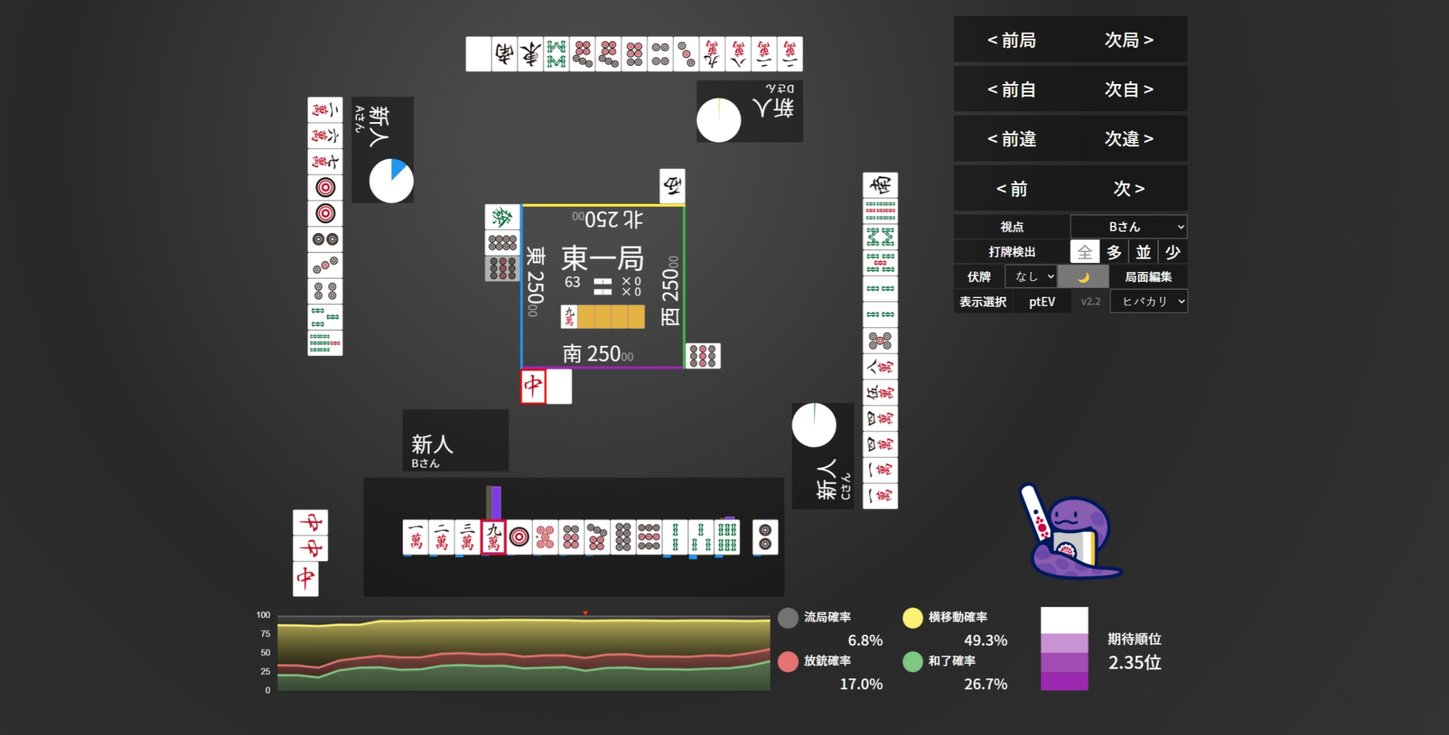Click the dora indicator 九萬 tile in the center
Viewport: 1449px width, 735px height.
coord(569,316)
